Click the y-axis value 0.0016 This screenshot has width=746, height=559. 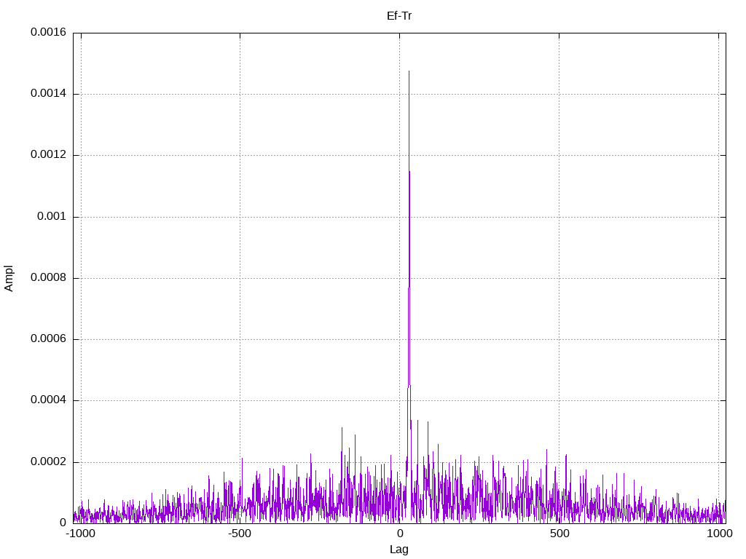coord(49,32)
